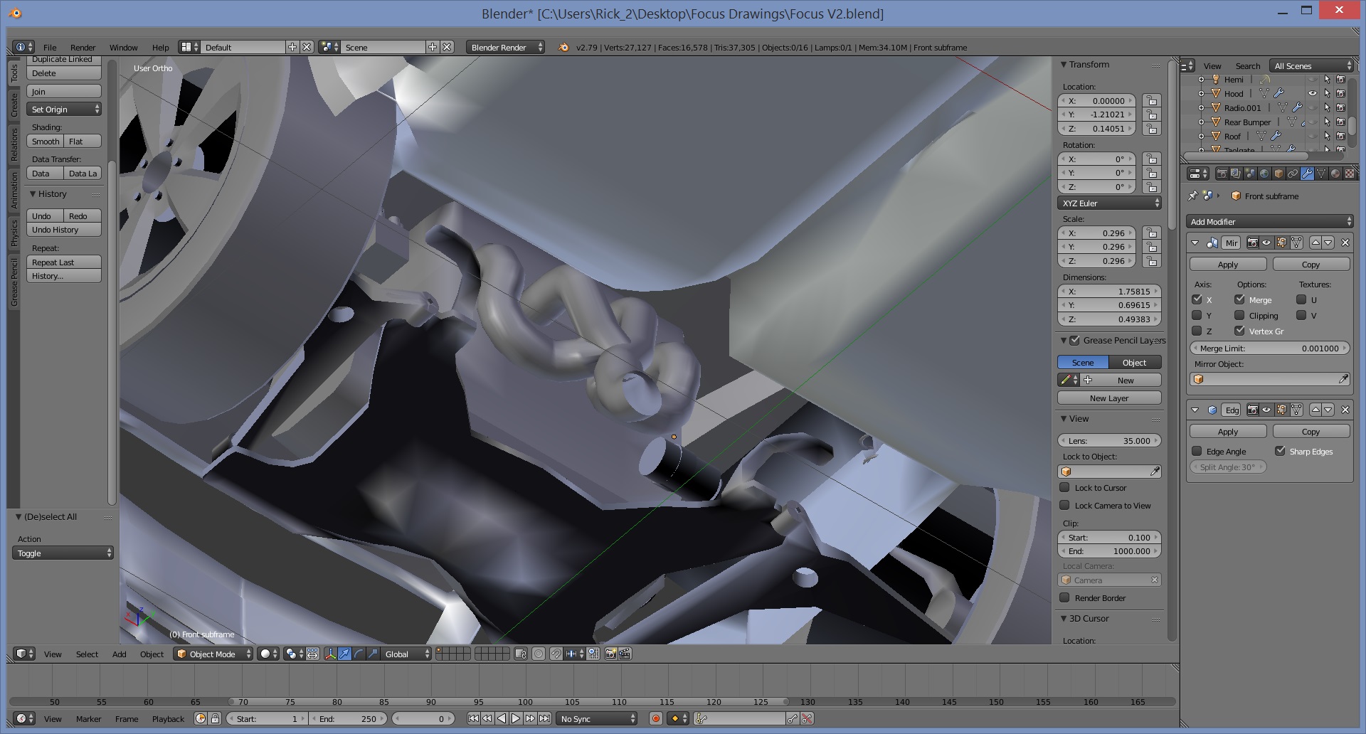This screenshot has width=1366, height=734.
Task: Open the Physics tab in tool shelf
Action: point(14,233)
